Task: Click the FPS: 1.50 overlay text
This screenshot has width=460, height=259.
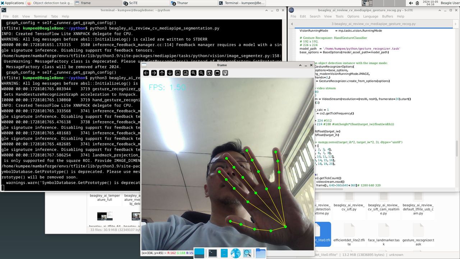Action: click(167, 87)
